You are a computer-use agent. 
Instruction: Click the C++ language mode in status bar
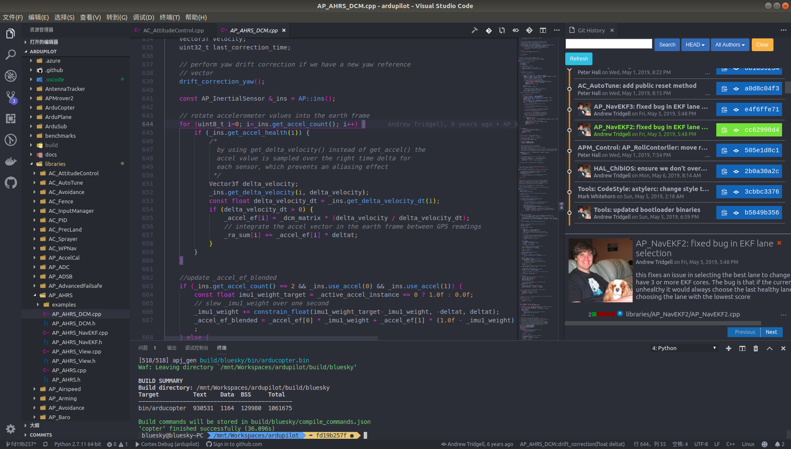(730, 444)
